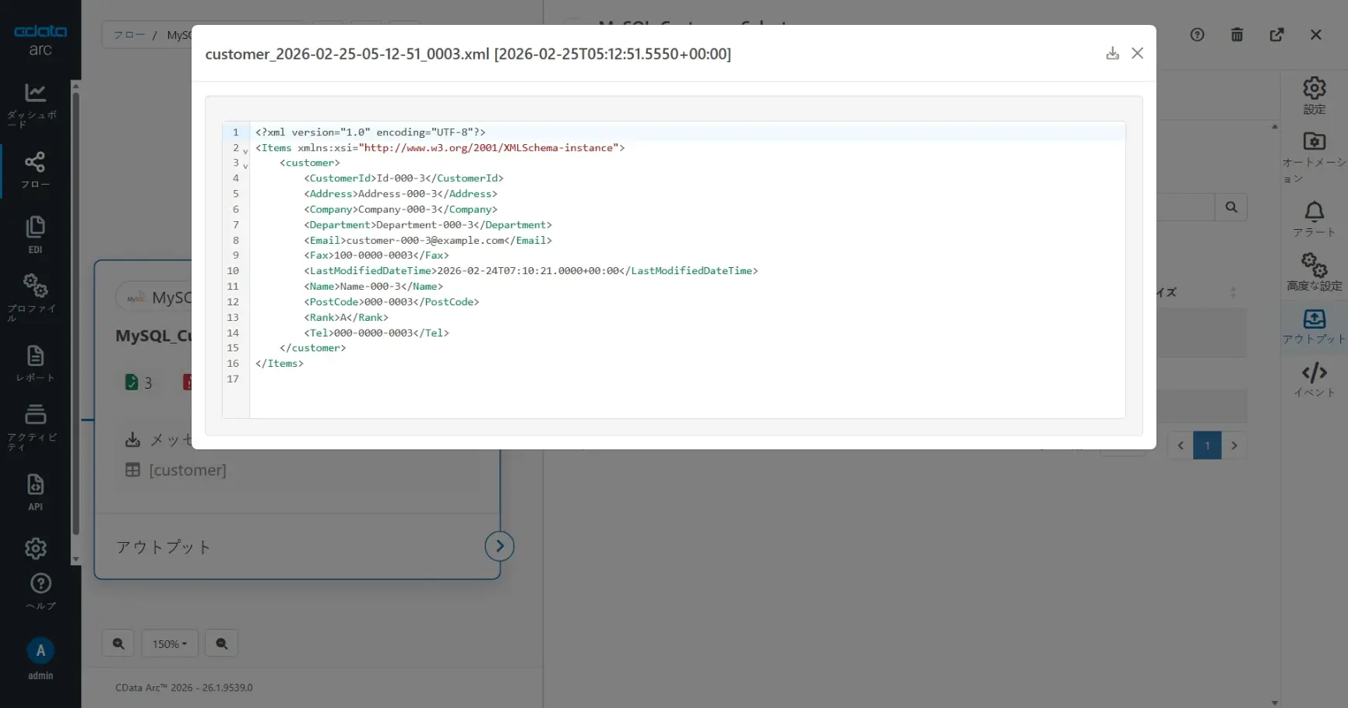Click the search magnifier button in the output panel
This screenshot has height=708, width=1348.
point(1231,207)
